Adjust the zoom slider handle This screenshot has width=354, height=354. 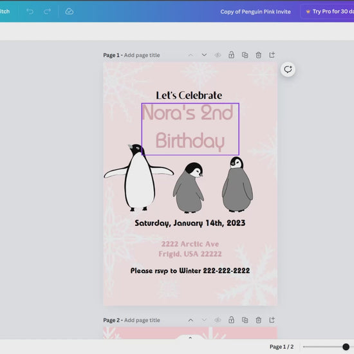coord(346,346)
